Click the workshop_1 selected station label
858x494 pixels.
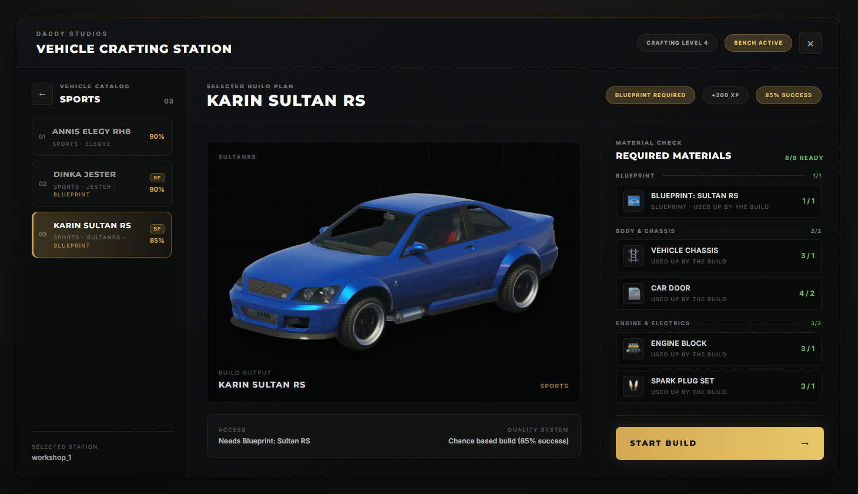[52, 458]
